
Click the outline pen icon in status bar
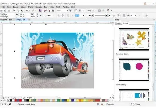click(131, 104)
